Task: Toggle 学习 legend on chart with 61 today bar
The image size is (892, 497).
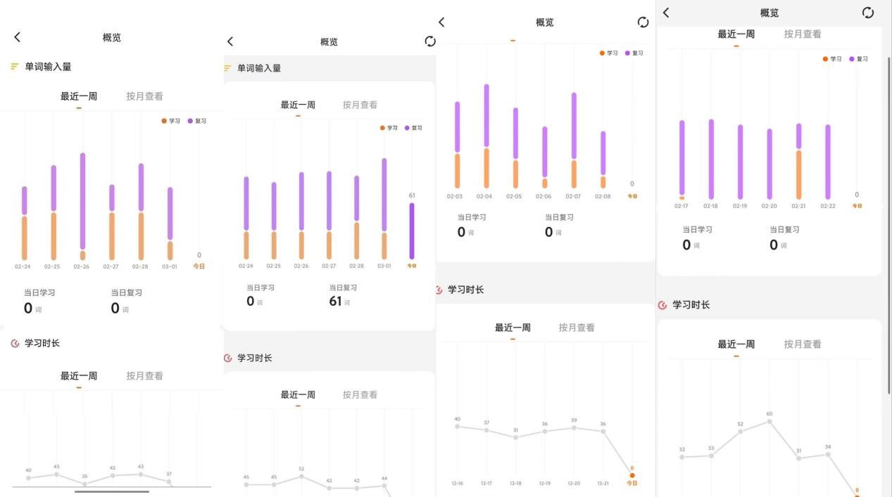Action: [388, 128]
